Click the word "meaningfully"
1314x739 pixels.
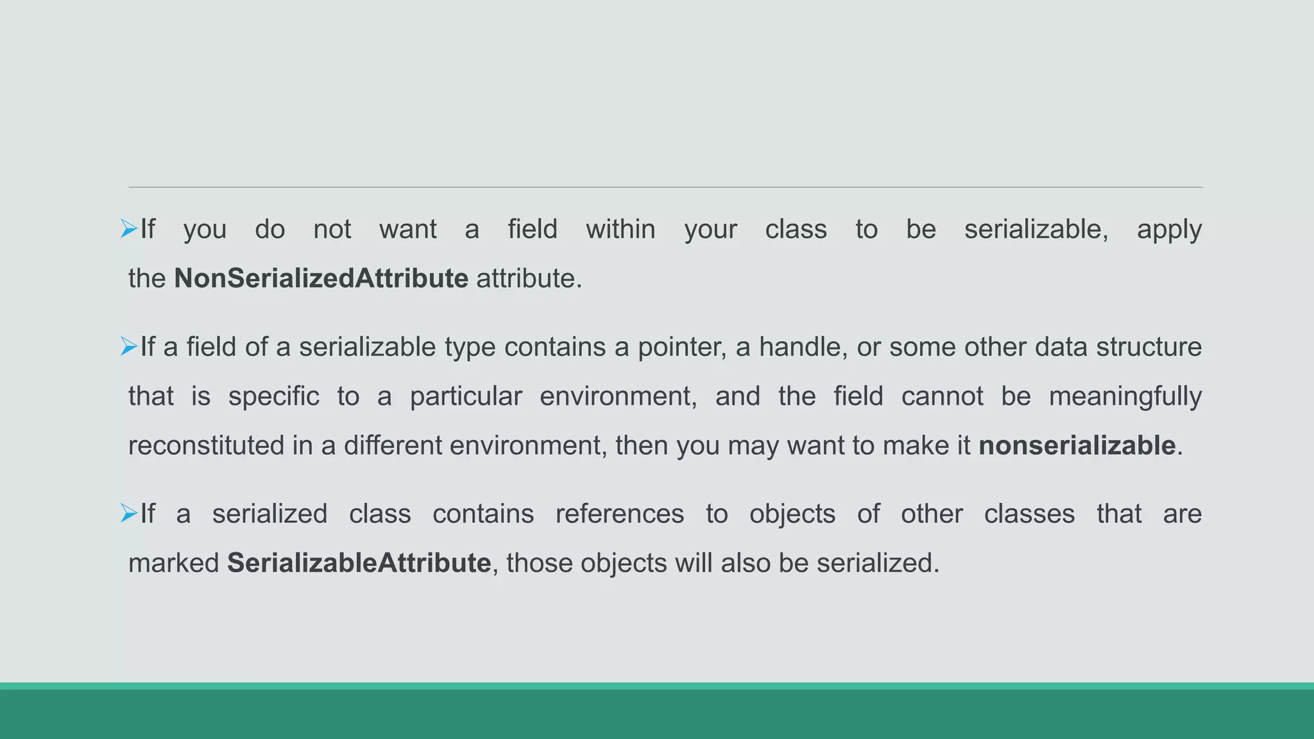click(1125, 396)
